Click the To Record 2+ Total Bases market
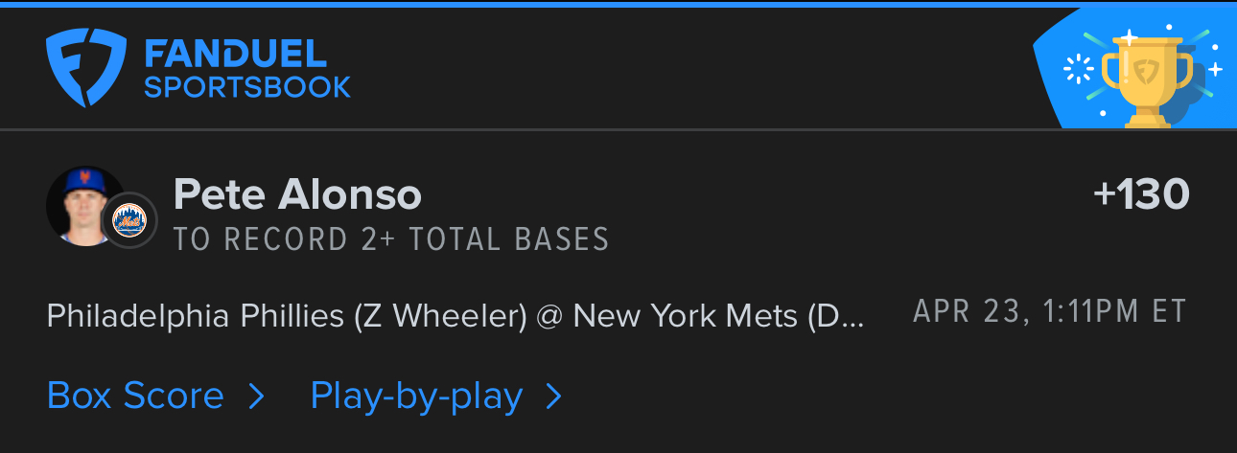 (x=391, y=238)
